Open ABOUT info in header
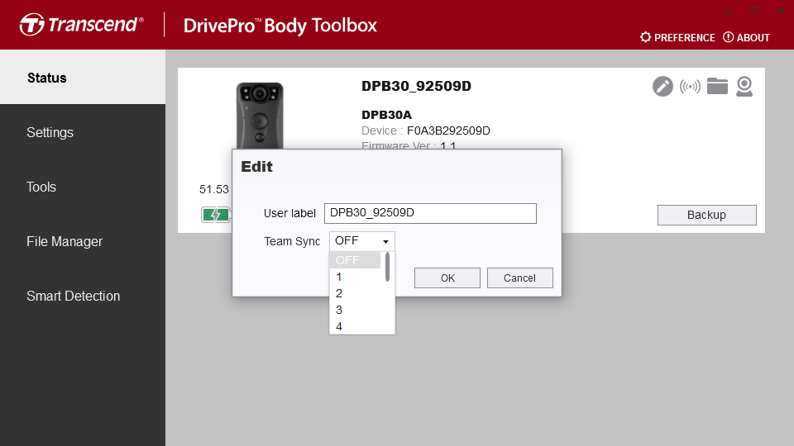794x446 pixels. click(746, 37)
